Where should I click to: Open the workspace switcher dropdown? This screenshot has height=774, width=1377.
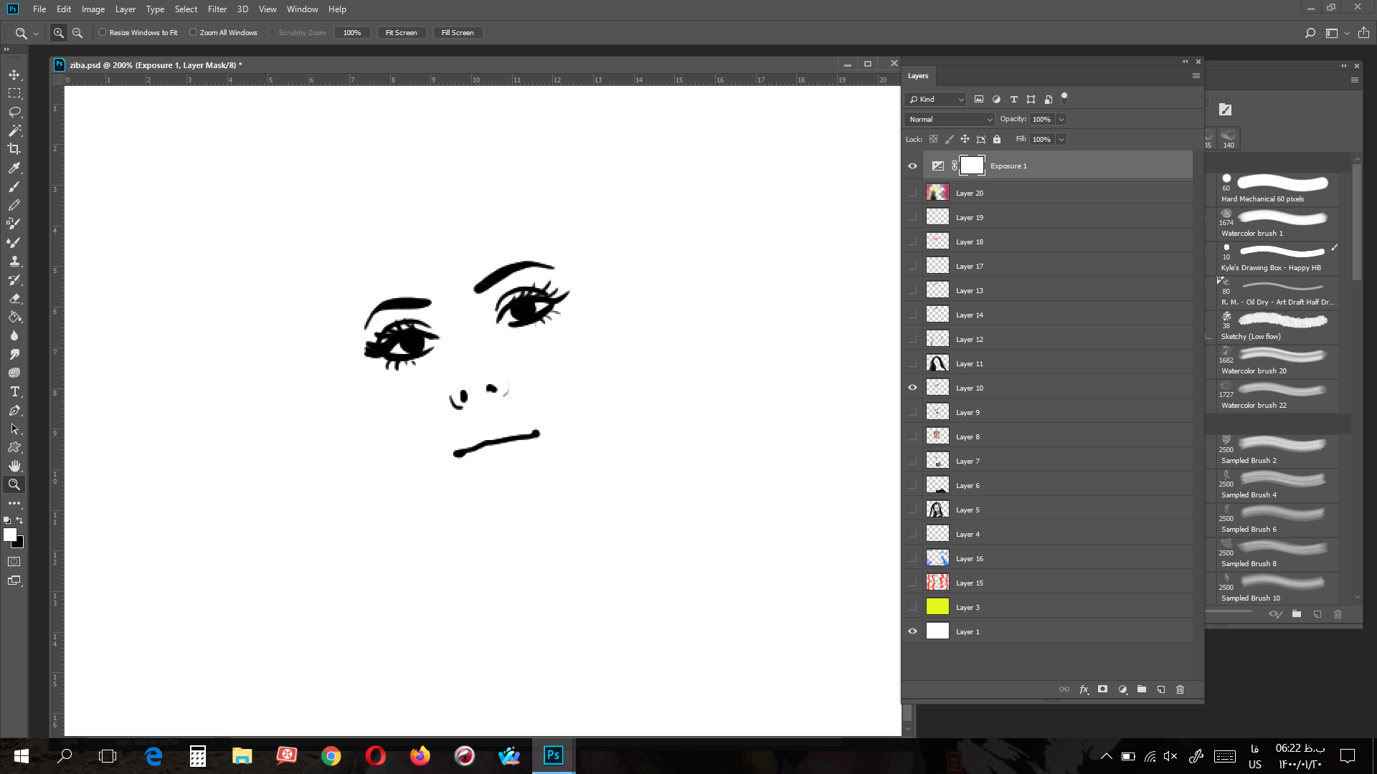[x=1346, y=33]
